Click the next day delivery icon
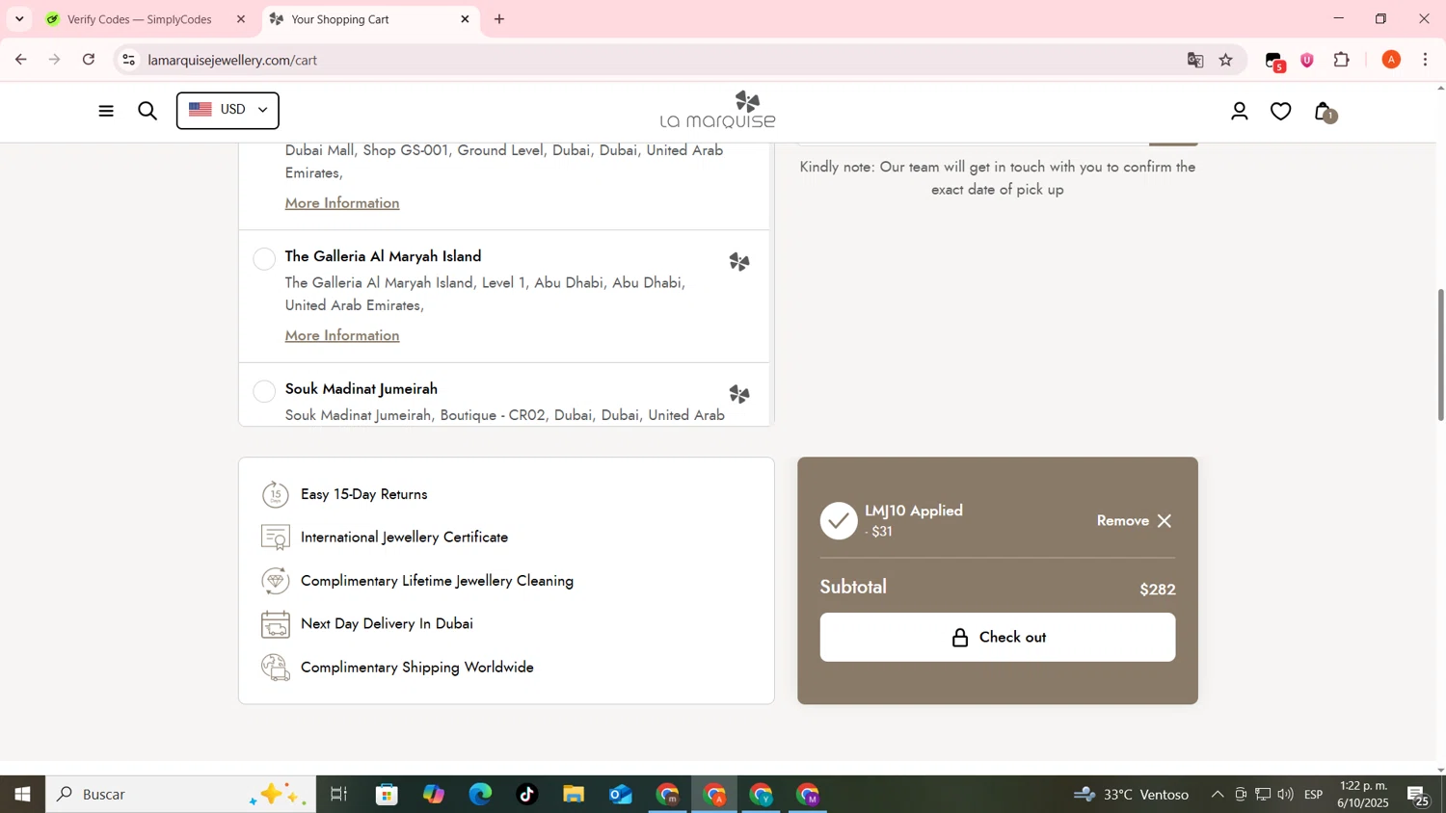The height and width of the screenshot is (813, 1446). coord(276,624)
